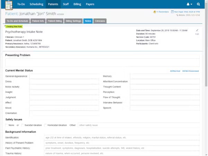Click the next appointment calendar icon

(172, 12)
